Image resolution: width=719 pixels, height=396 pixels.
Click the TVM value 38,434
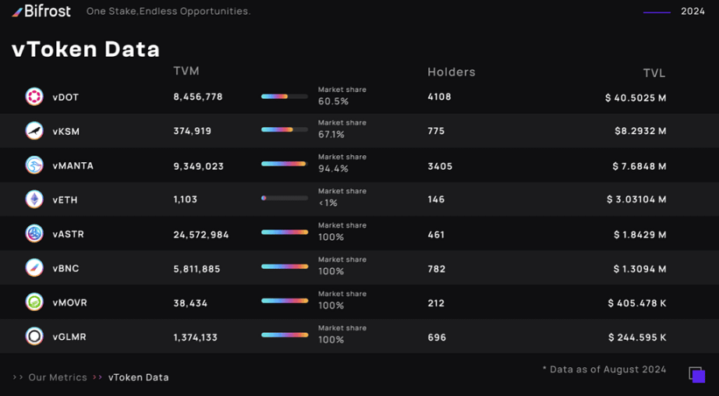pyautogui.click(x=190, y=303)
